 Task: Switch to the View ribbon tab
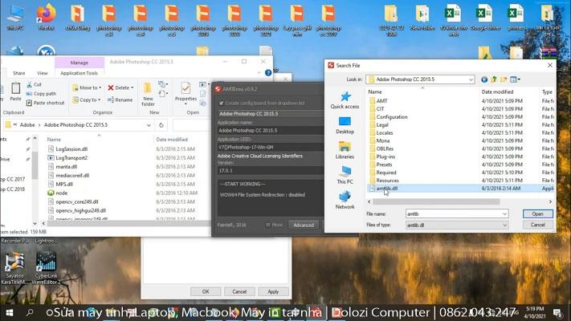click(40, 73)
